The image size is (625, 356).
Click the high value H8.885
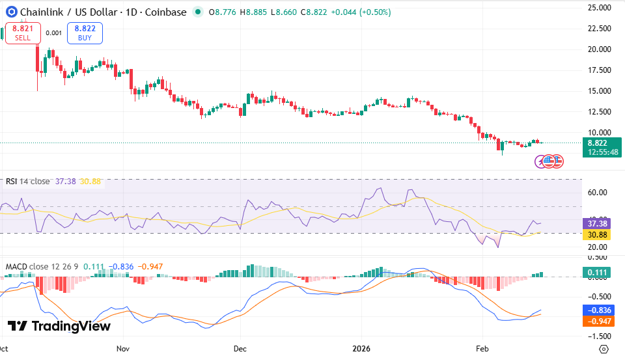(x=253, y=12)
